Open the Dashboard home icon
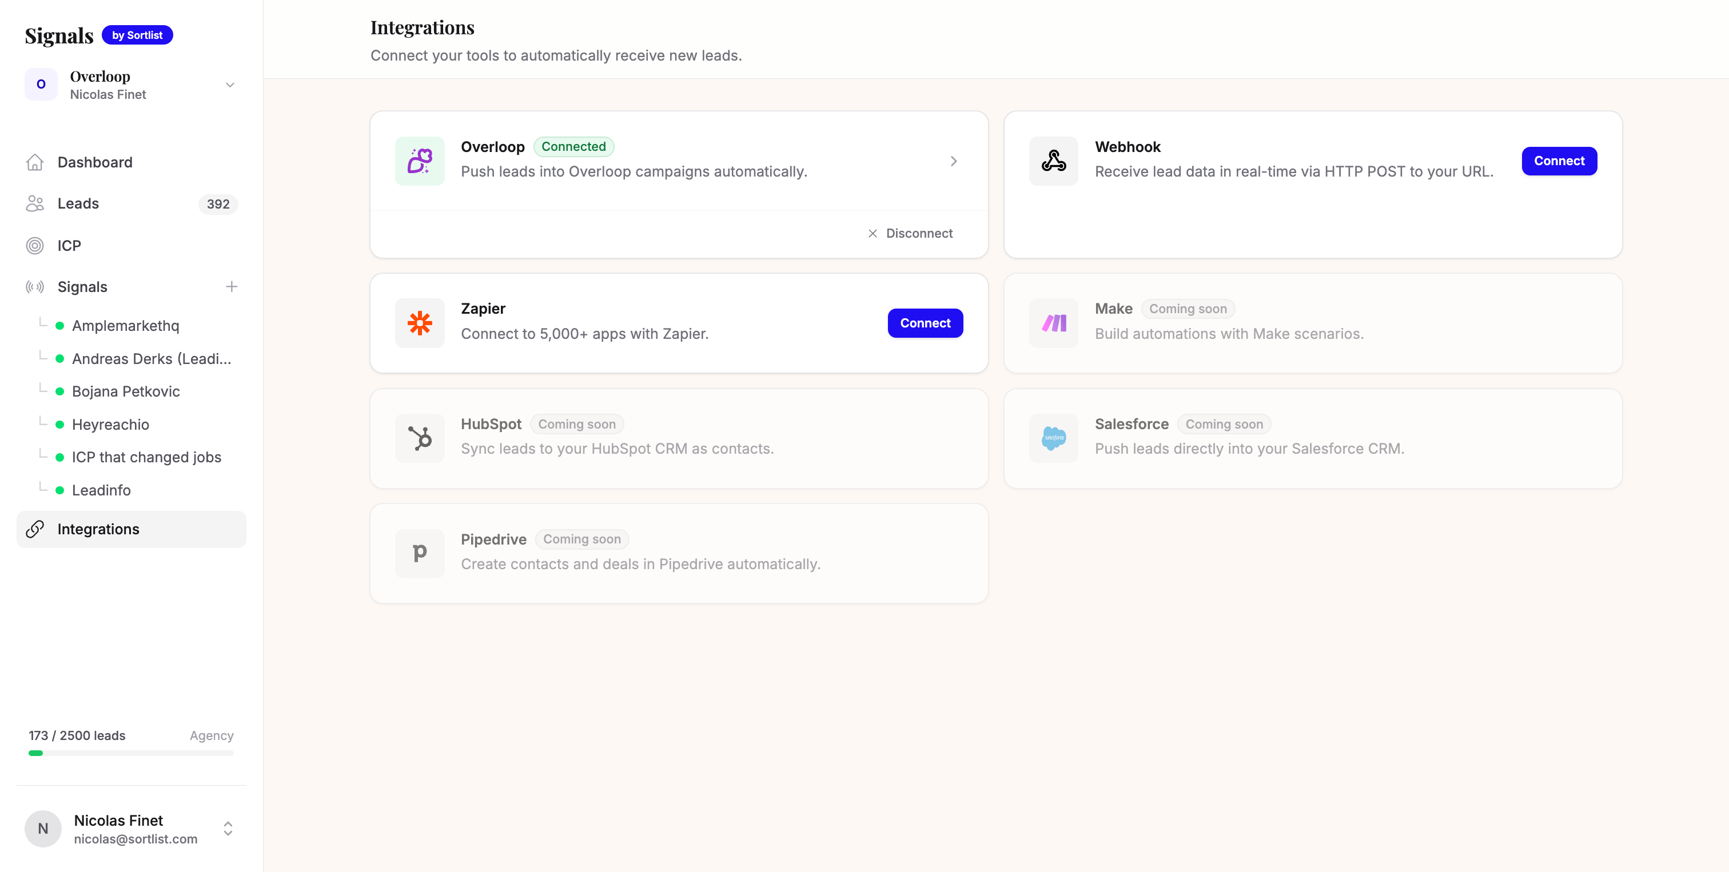 [x=35, y=162]
